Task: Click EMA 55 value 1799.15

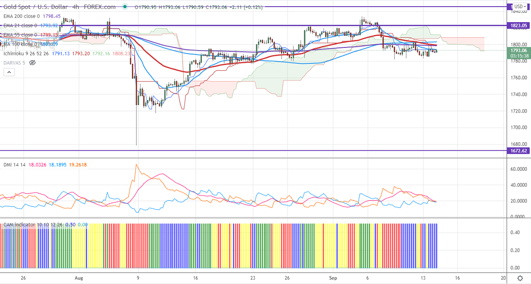Action: point(49,35)
